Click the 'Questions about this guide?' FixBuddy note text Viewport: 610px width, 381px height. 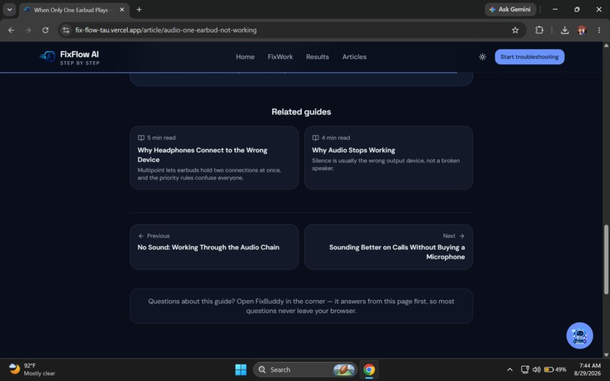click(301, 306)
